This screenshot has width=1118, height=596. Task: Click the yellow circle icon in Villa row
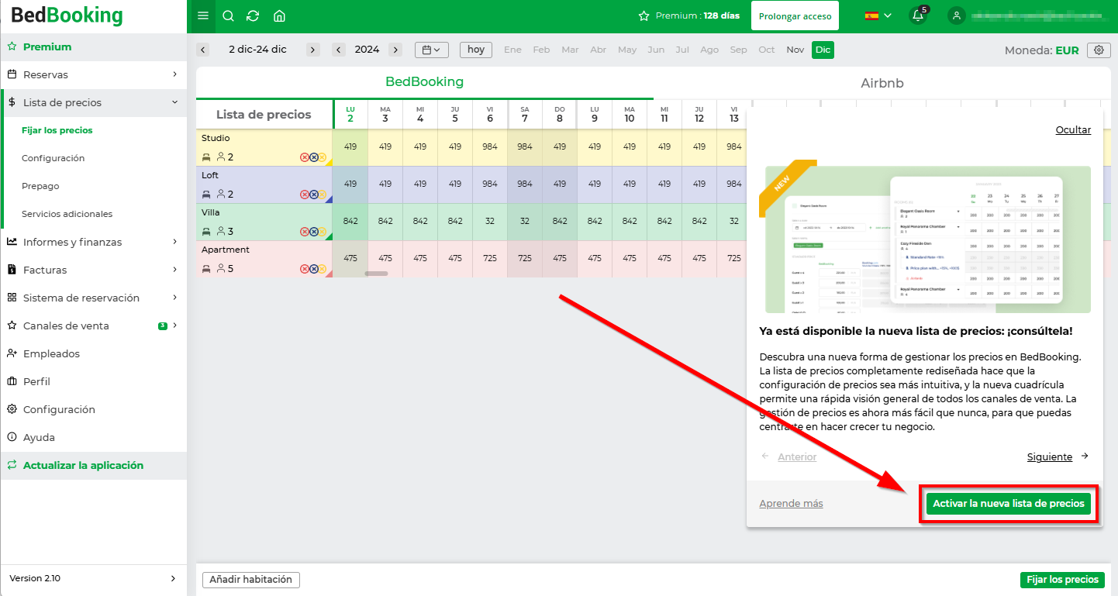(x=322, y=232)
